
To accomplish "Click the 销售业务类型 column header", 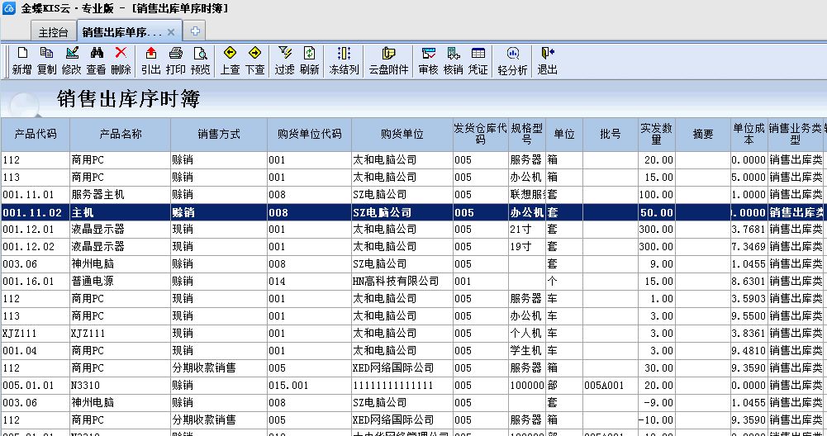I will tap(796, 135).
